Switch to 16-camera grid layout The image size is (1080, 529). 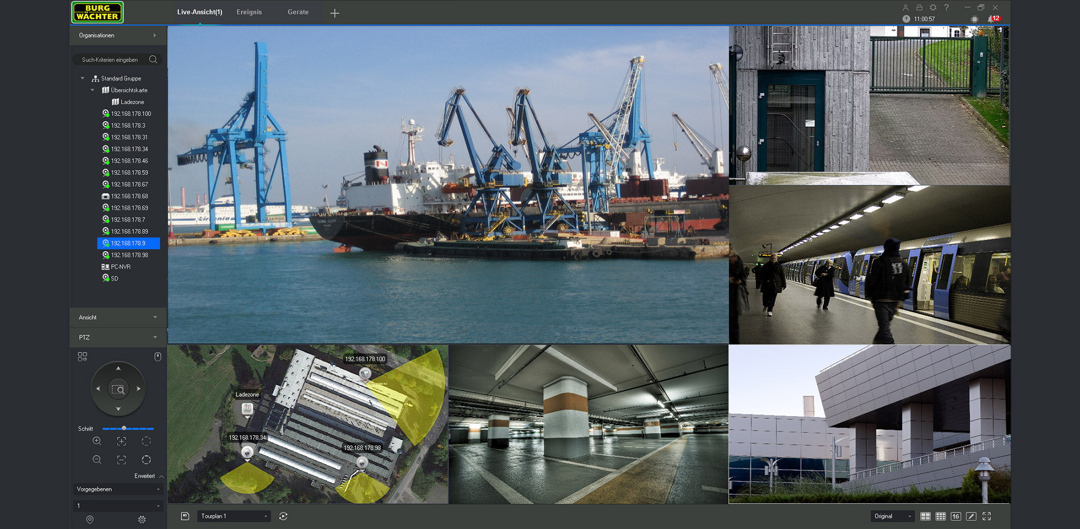click(x=955, y=517)
